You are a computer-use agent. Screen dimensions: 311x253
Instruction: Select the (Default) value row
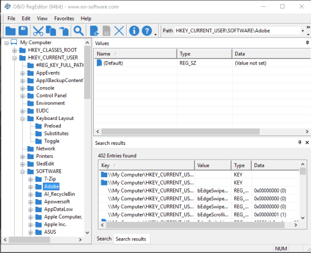pos(202,63)
